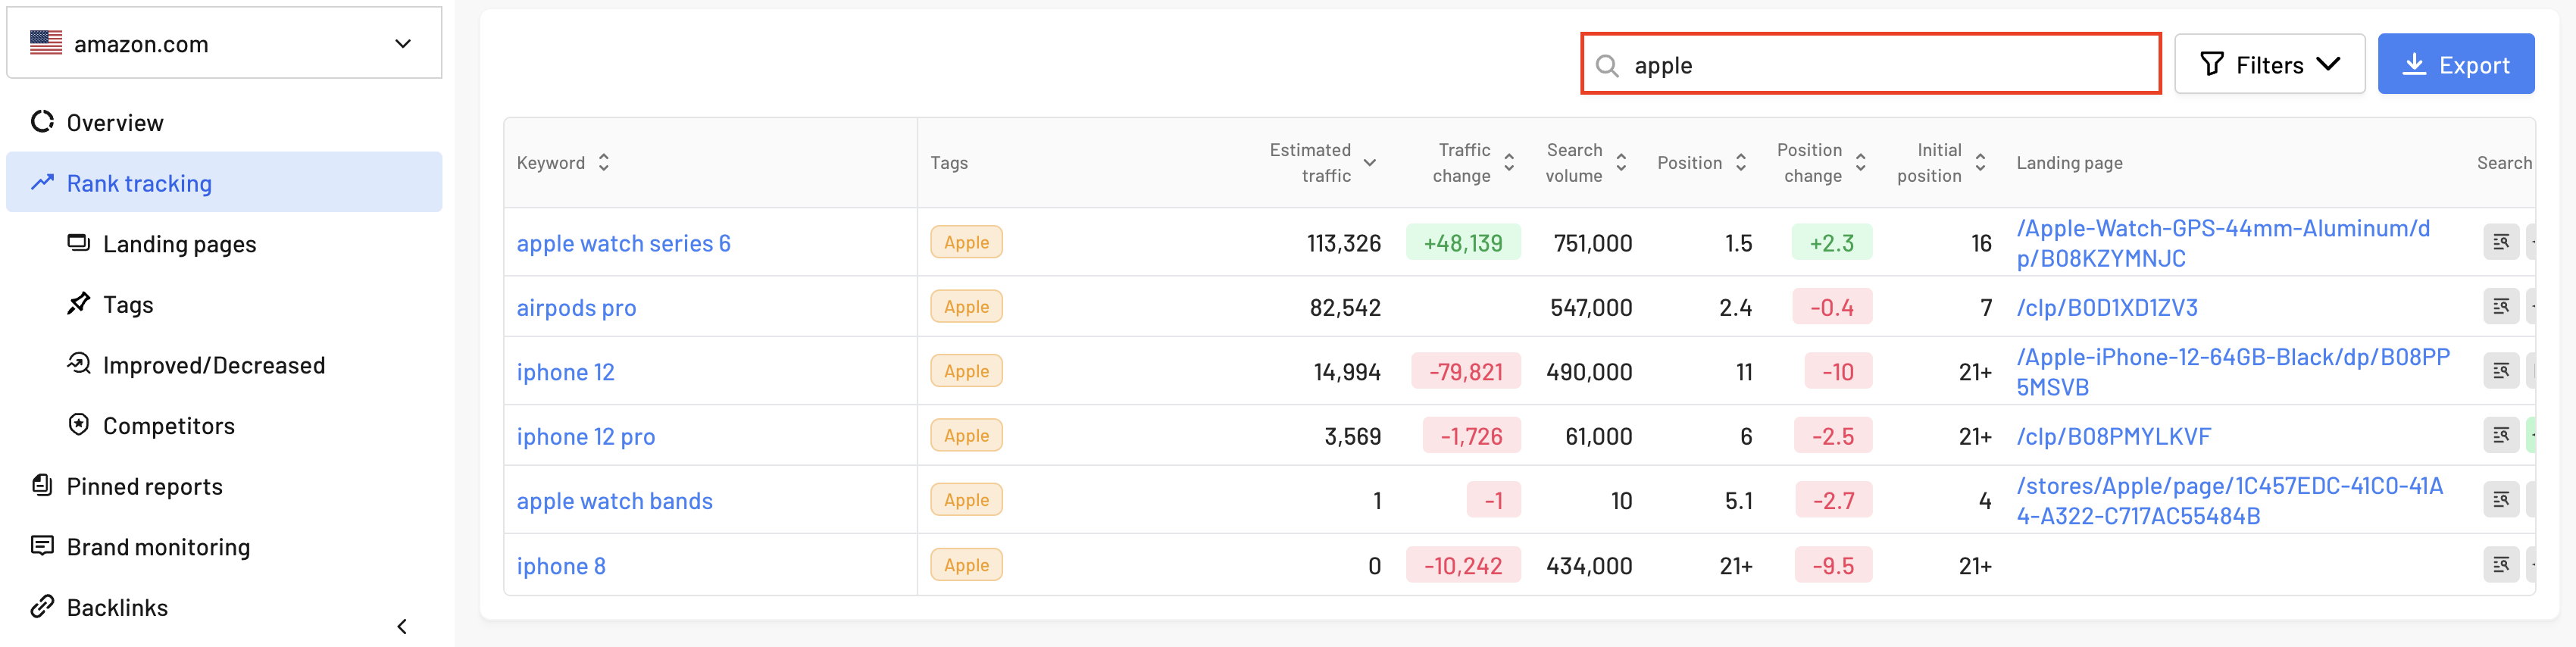Screen dimensions: 2576x647
Task: Click the US flag icon
Action: (46, 43)
